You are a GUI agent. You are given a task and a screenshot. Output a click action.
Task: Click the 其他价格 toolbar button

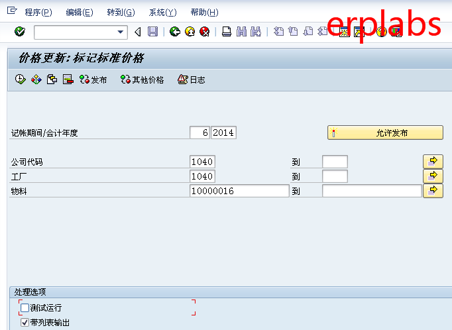point(142,80)
